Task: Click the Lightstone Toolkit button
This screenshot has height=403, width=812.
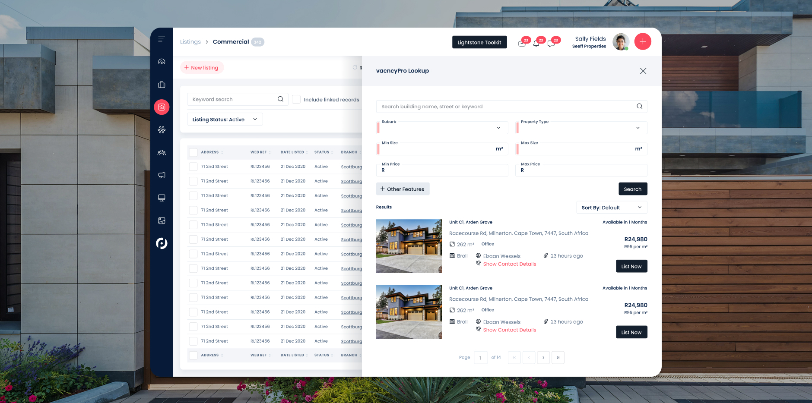Action: point(479,42)
